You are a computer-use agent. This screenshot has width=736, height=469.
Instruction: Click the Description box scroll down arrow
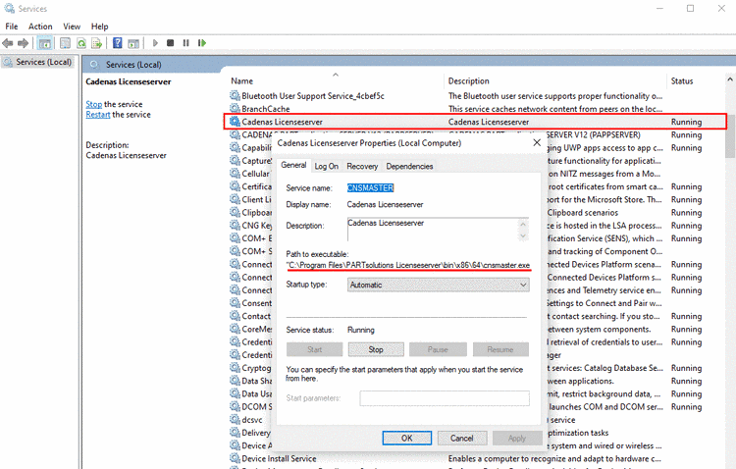(x=523, y=235)
